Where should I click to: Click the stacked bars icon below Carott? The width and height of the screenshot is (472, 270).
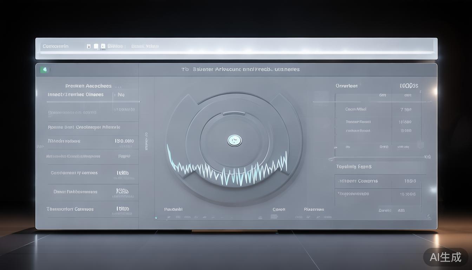click(x=274, y=217)
